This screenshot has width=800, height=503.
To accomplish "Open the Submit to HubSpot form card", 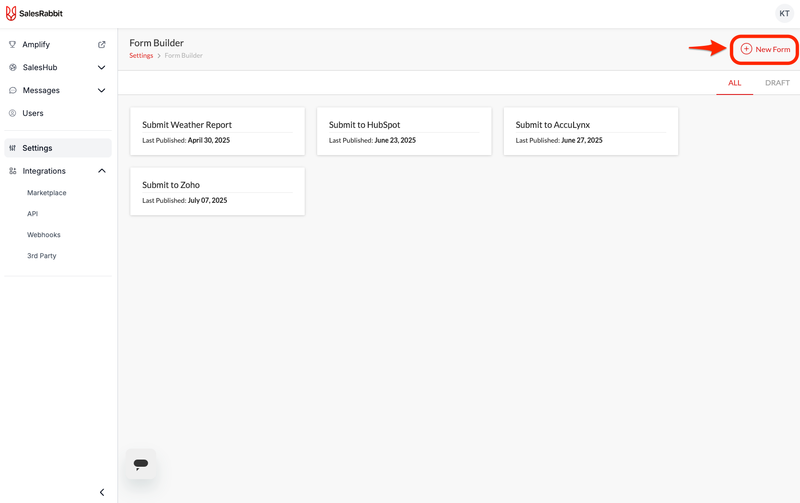I will 404,131.
